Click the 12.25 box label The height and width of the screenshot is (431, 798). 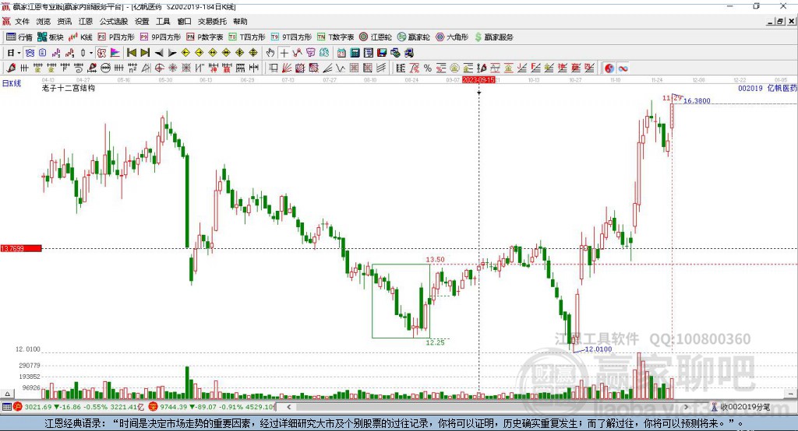click(x=435, y=342)
